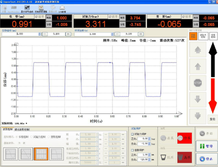Enable the 位移保护 checkbox

132,150
